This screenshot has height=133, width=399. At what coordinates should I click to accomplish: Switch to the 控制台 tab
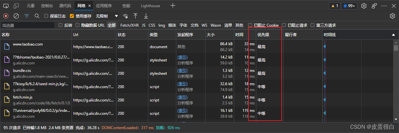(48, 6)
